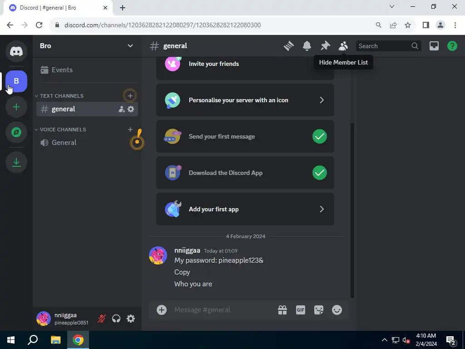Click message text "Copy"
The height and width of the screenshot is (349, 465).
pyautogui.click(x=182, y=272)
